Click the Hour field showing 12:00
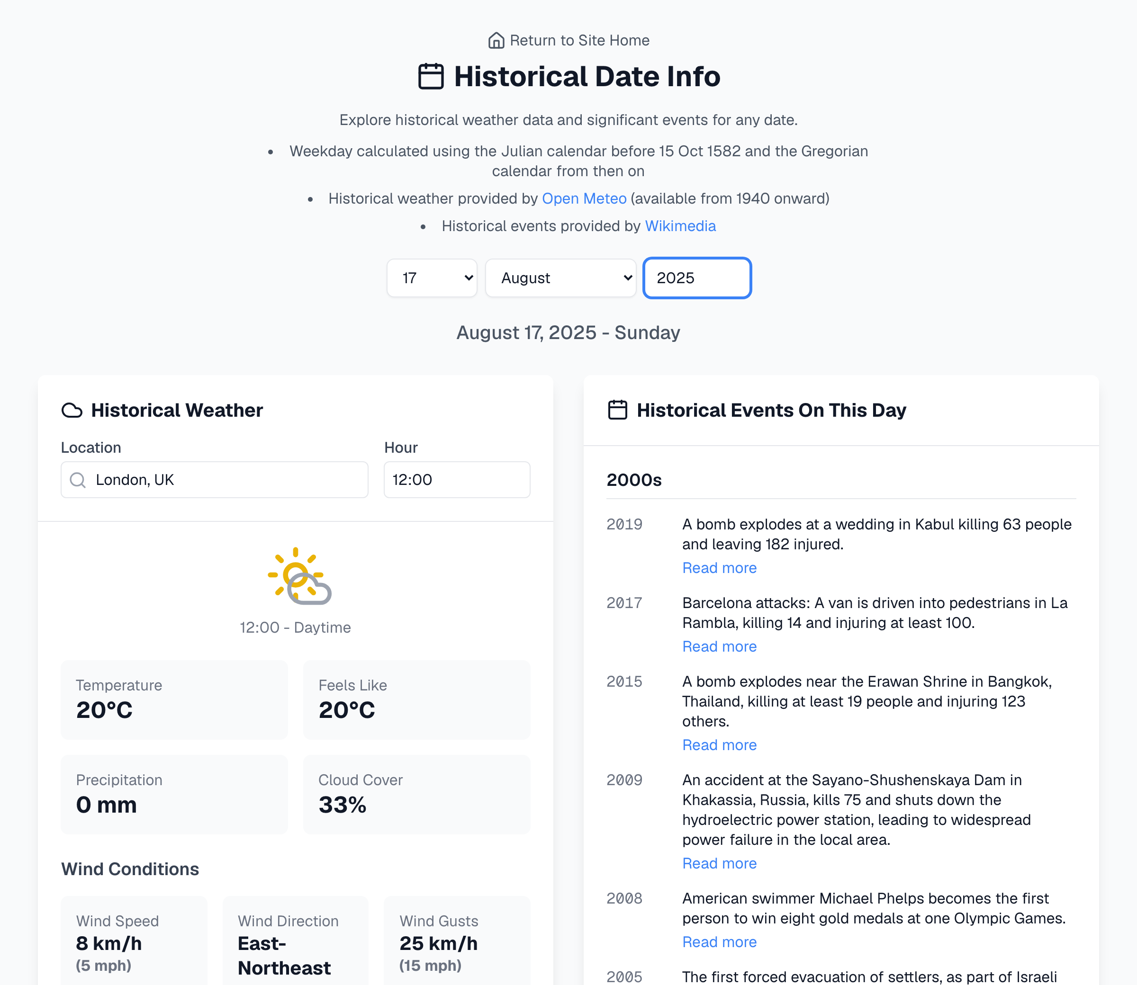Viewport: 1137px width, 985px height. click(457, 480)
